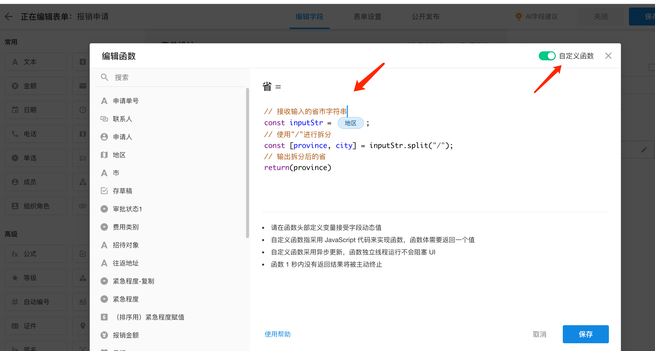This screenshot has height=351, width=655.
Task: Insert the 紧急程度 dropdown field
Action: tap(126, 299)
